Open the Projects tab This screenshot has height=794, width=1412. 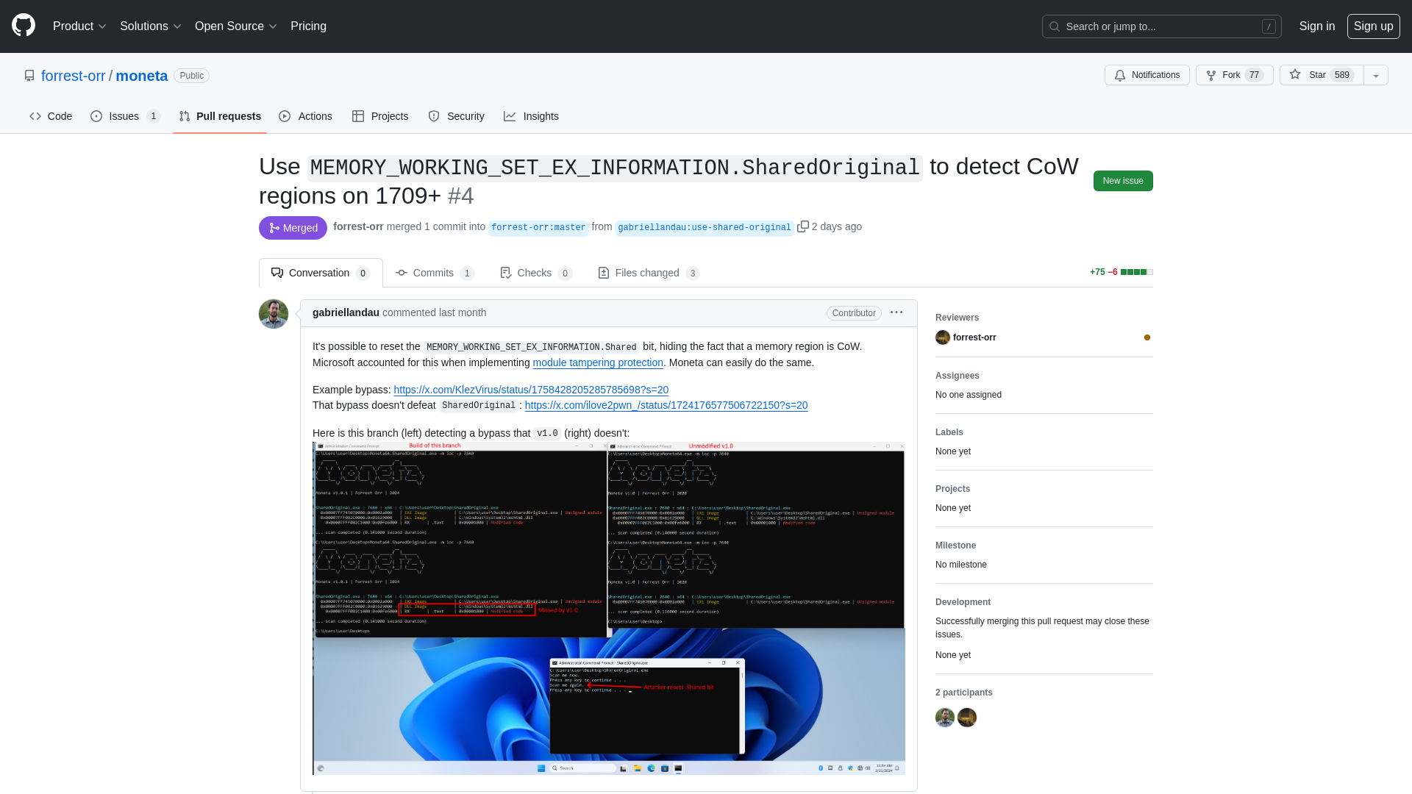(x=380, y=116)
